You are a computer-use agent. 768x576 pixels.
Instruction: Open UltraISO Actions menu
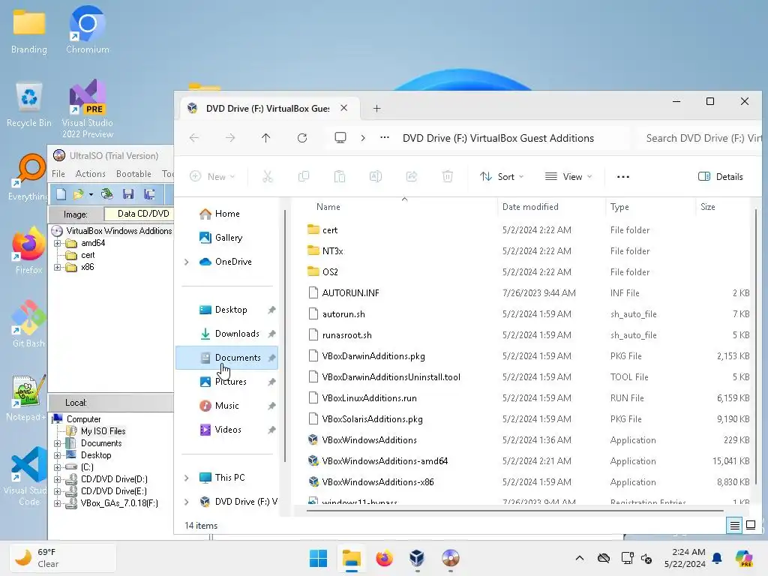pyautogui.click(x=91, y=174)
